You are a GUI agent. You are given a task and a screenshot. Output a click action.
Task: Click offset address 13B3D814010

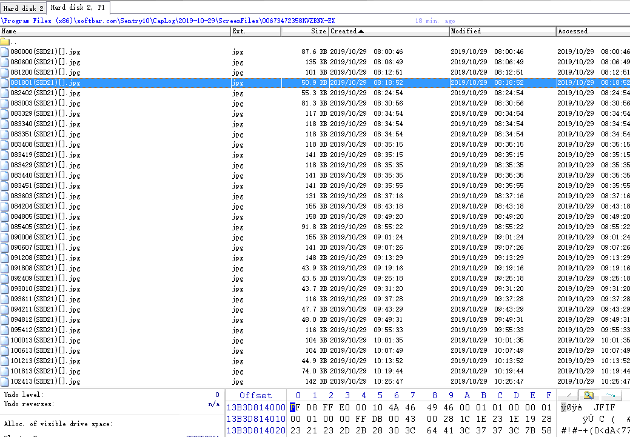(x=256, y=419)
